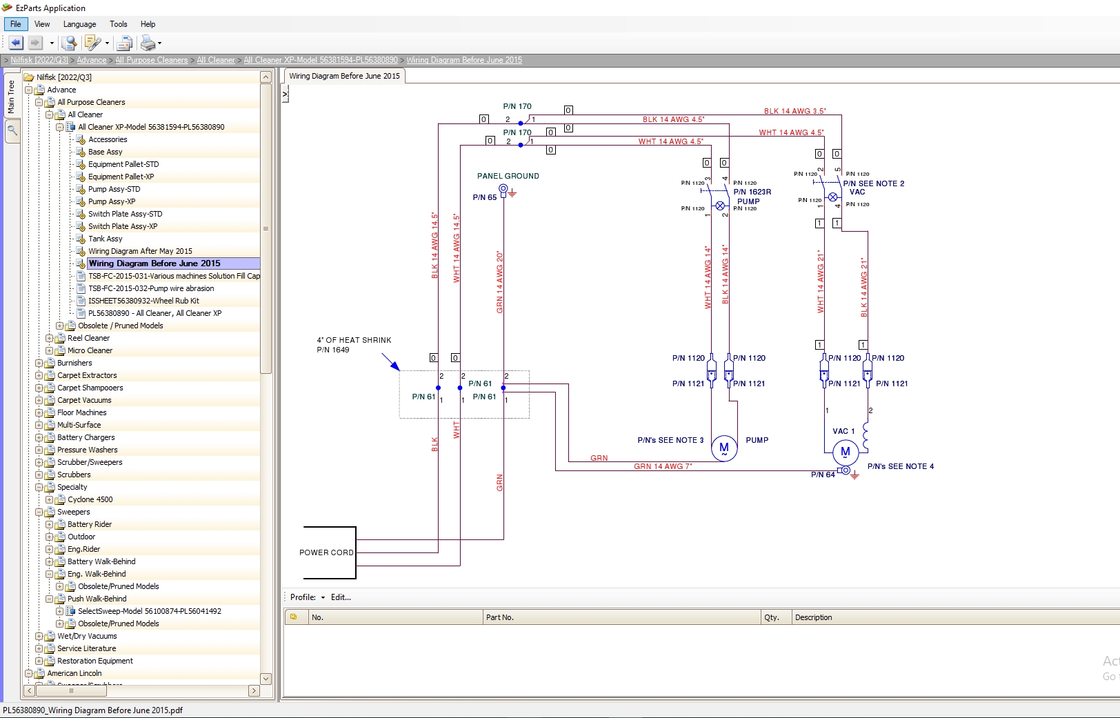The height and width of the screenshot is (718, 1120).
Task: Click the email page toolbar icon
Action: click(124, 43)
